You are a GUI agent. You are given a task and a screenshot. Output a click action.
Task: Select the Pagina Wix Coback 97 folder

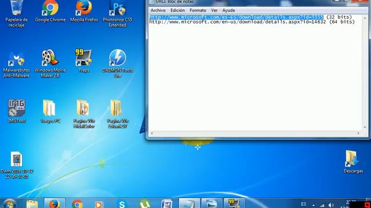118,114
